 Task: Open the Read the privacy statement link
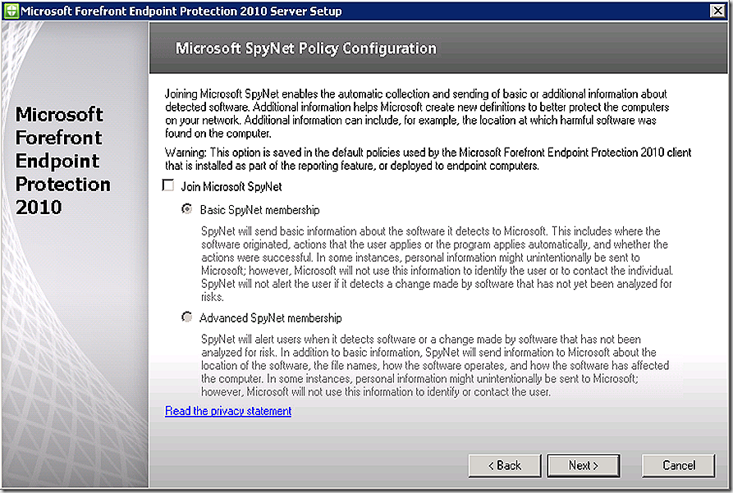[228, 411]
